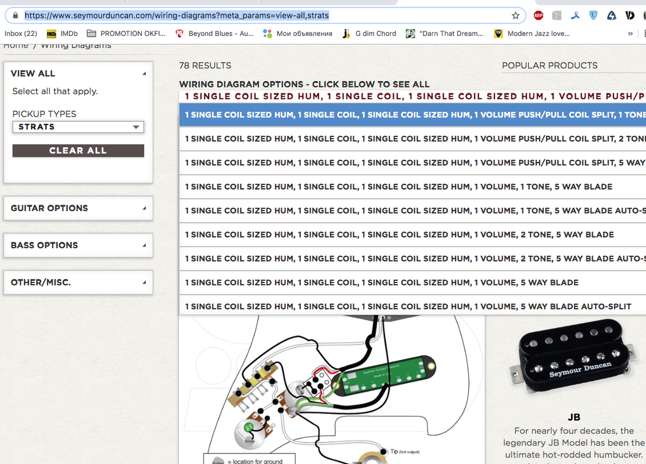
Task: Open the Modern Jazz love bookmark
Action: pyautogui.click(x=532, y=34)
